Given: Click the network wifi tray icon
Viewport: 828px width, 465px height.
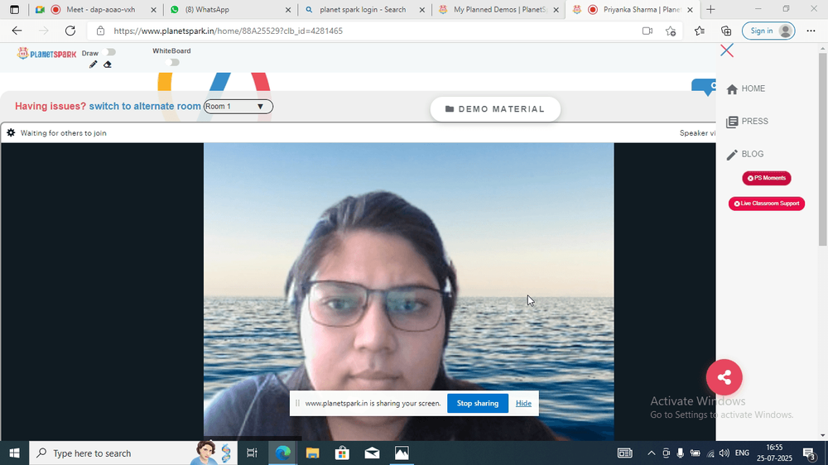Looking at the screenshot, I should coord(710,453).
